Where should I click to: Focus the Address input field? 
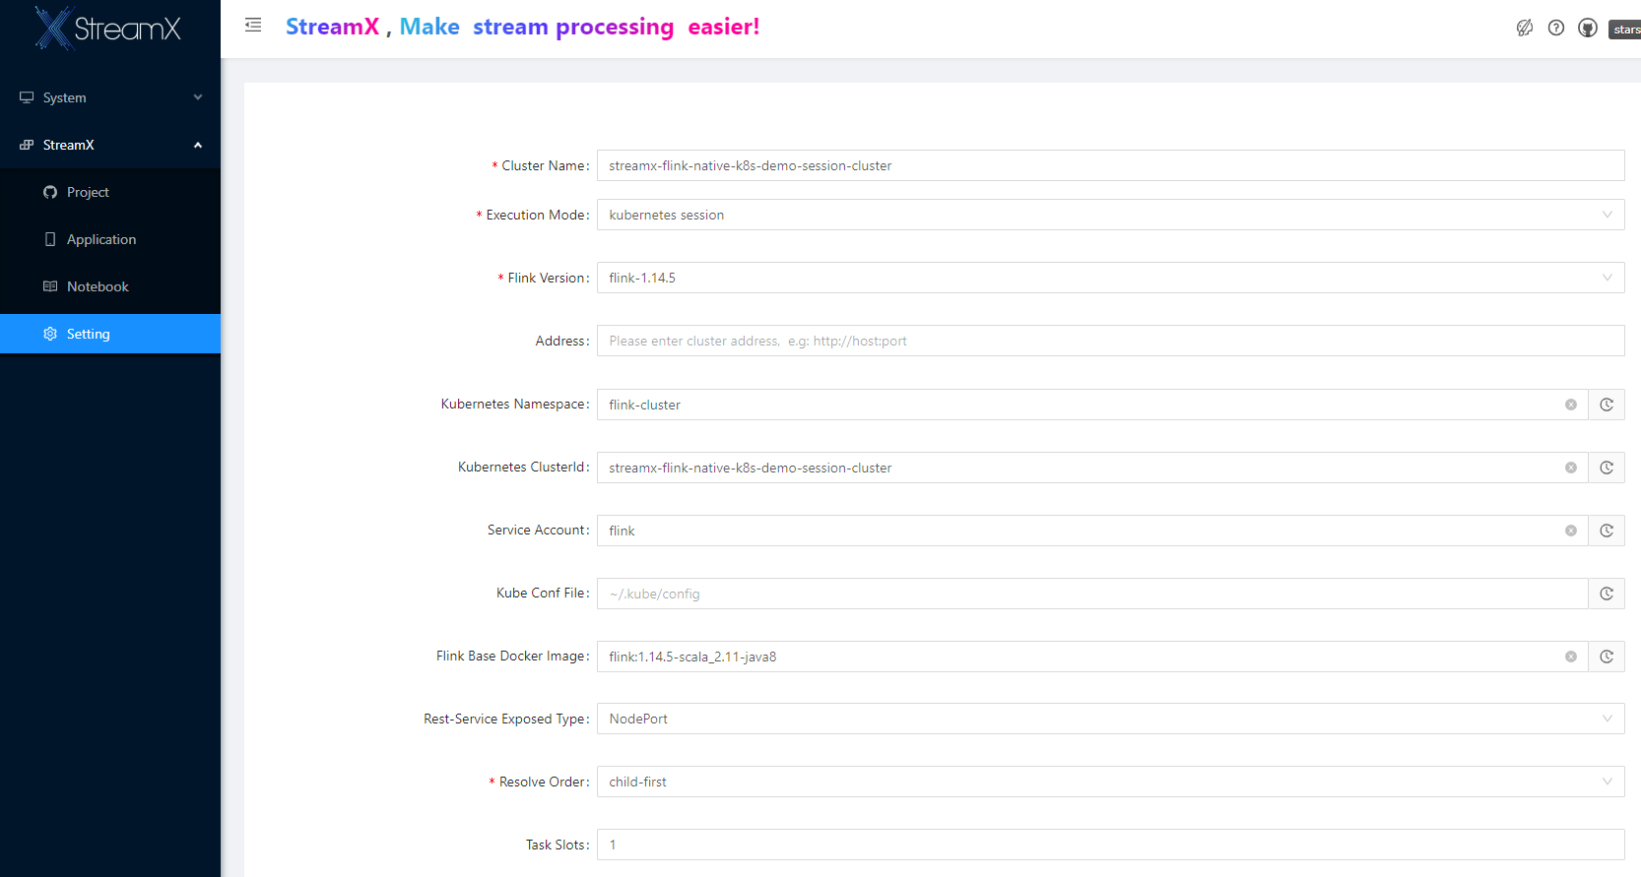(x=1110, y=341)
